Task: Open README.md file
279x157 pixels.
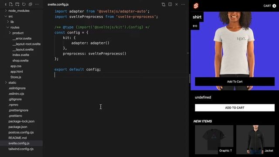Action: [x=17, y=138]
